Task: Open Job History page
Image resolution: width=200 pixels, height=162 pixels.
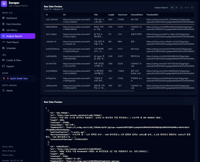Action: 18,30
